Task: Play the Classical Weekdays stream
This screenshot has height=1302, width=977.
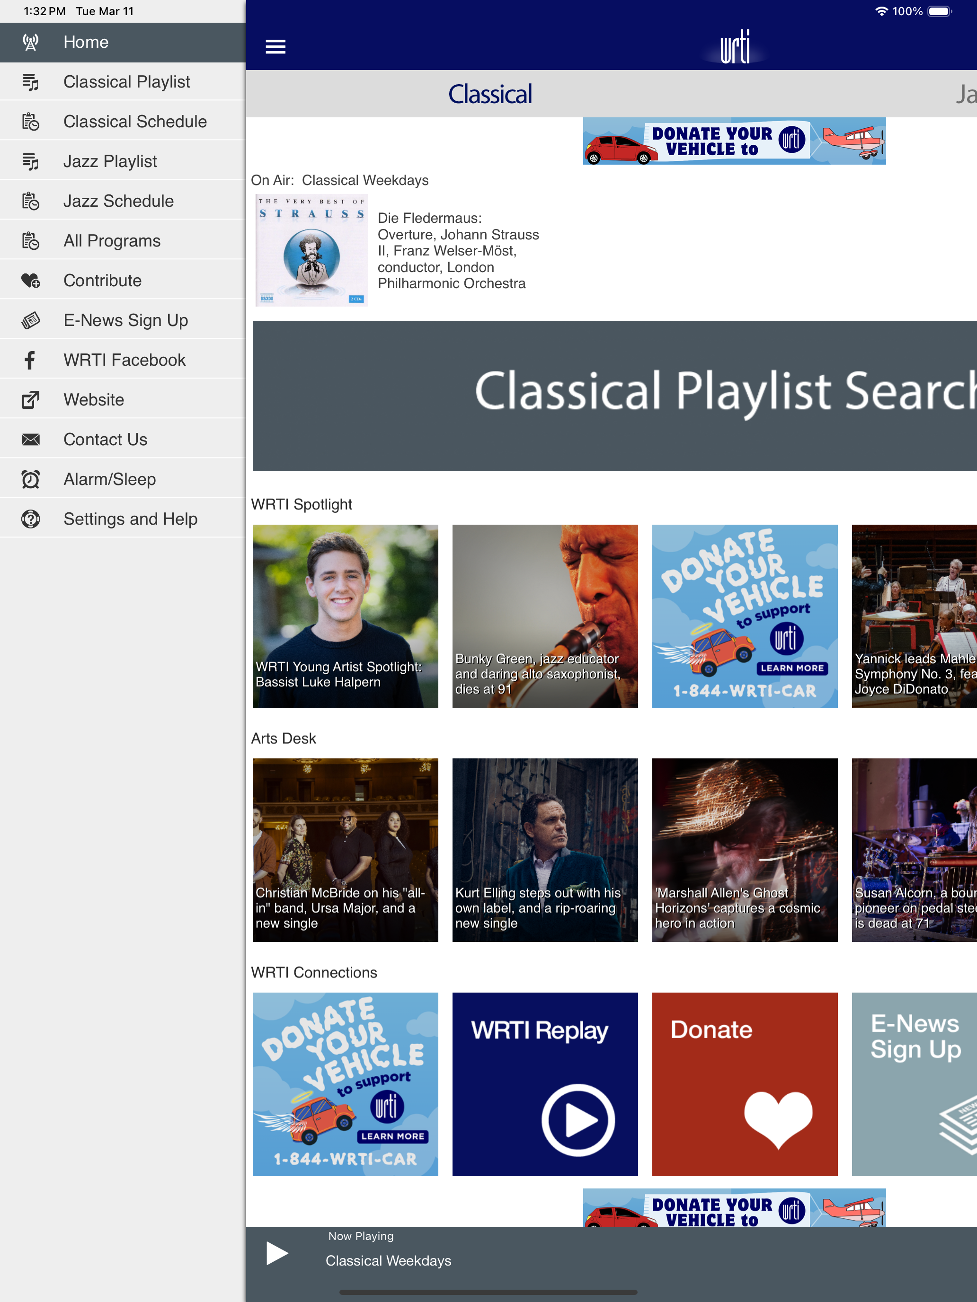Action: click(277, 1252)
